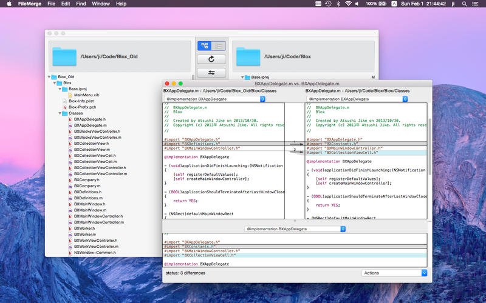Click the Blox folder icon in right header
The height and width of the screenshot is (303, 486).
pos(248,56)
